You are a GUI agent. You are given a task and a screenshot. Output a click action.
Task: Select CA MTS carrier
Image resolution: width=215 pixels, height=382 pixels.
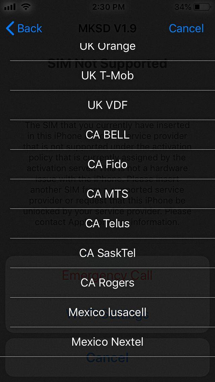[x=107, y=194]
